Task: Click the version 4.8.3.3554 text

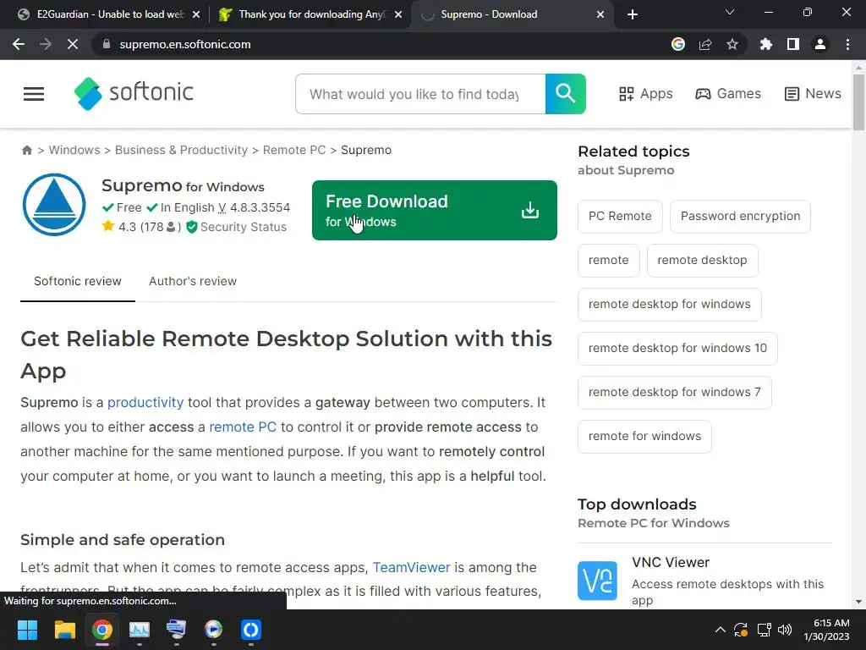Action: 260,208
